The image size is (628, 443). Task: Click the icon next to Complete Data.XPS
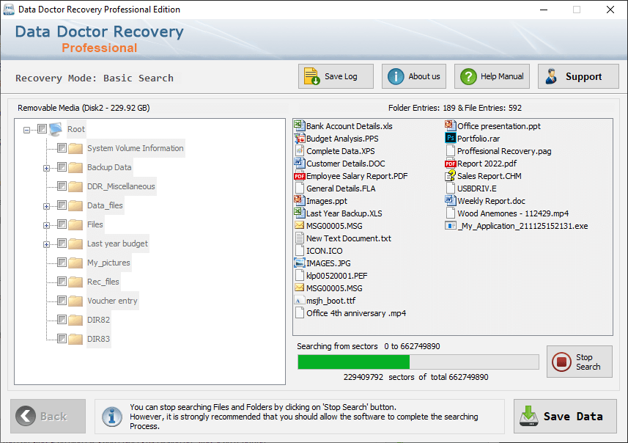pos(299,151)
